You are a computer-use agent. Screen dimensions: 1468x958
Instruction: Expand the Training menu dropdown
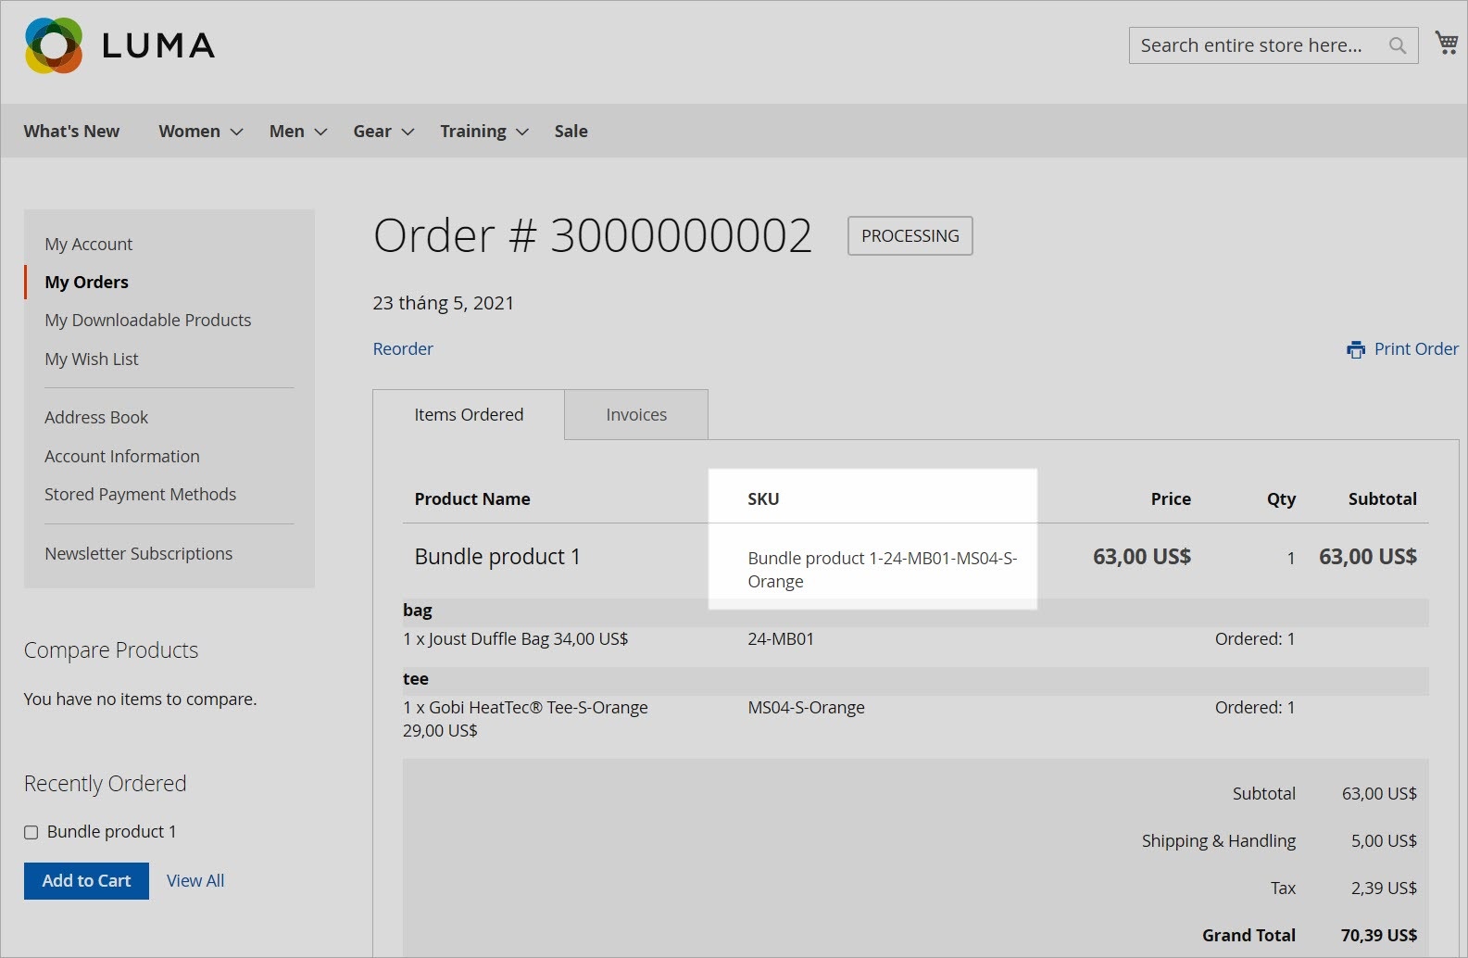coord(483,132)
